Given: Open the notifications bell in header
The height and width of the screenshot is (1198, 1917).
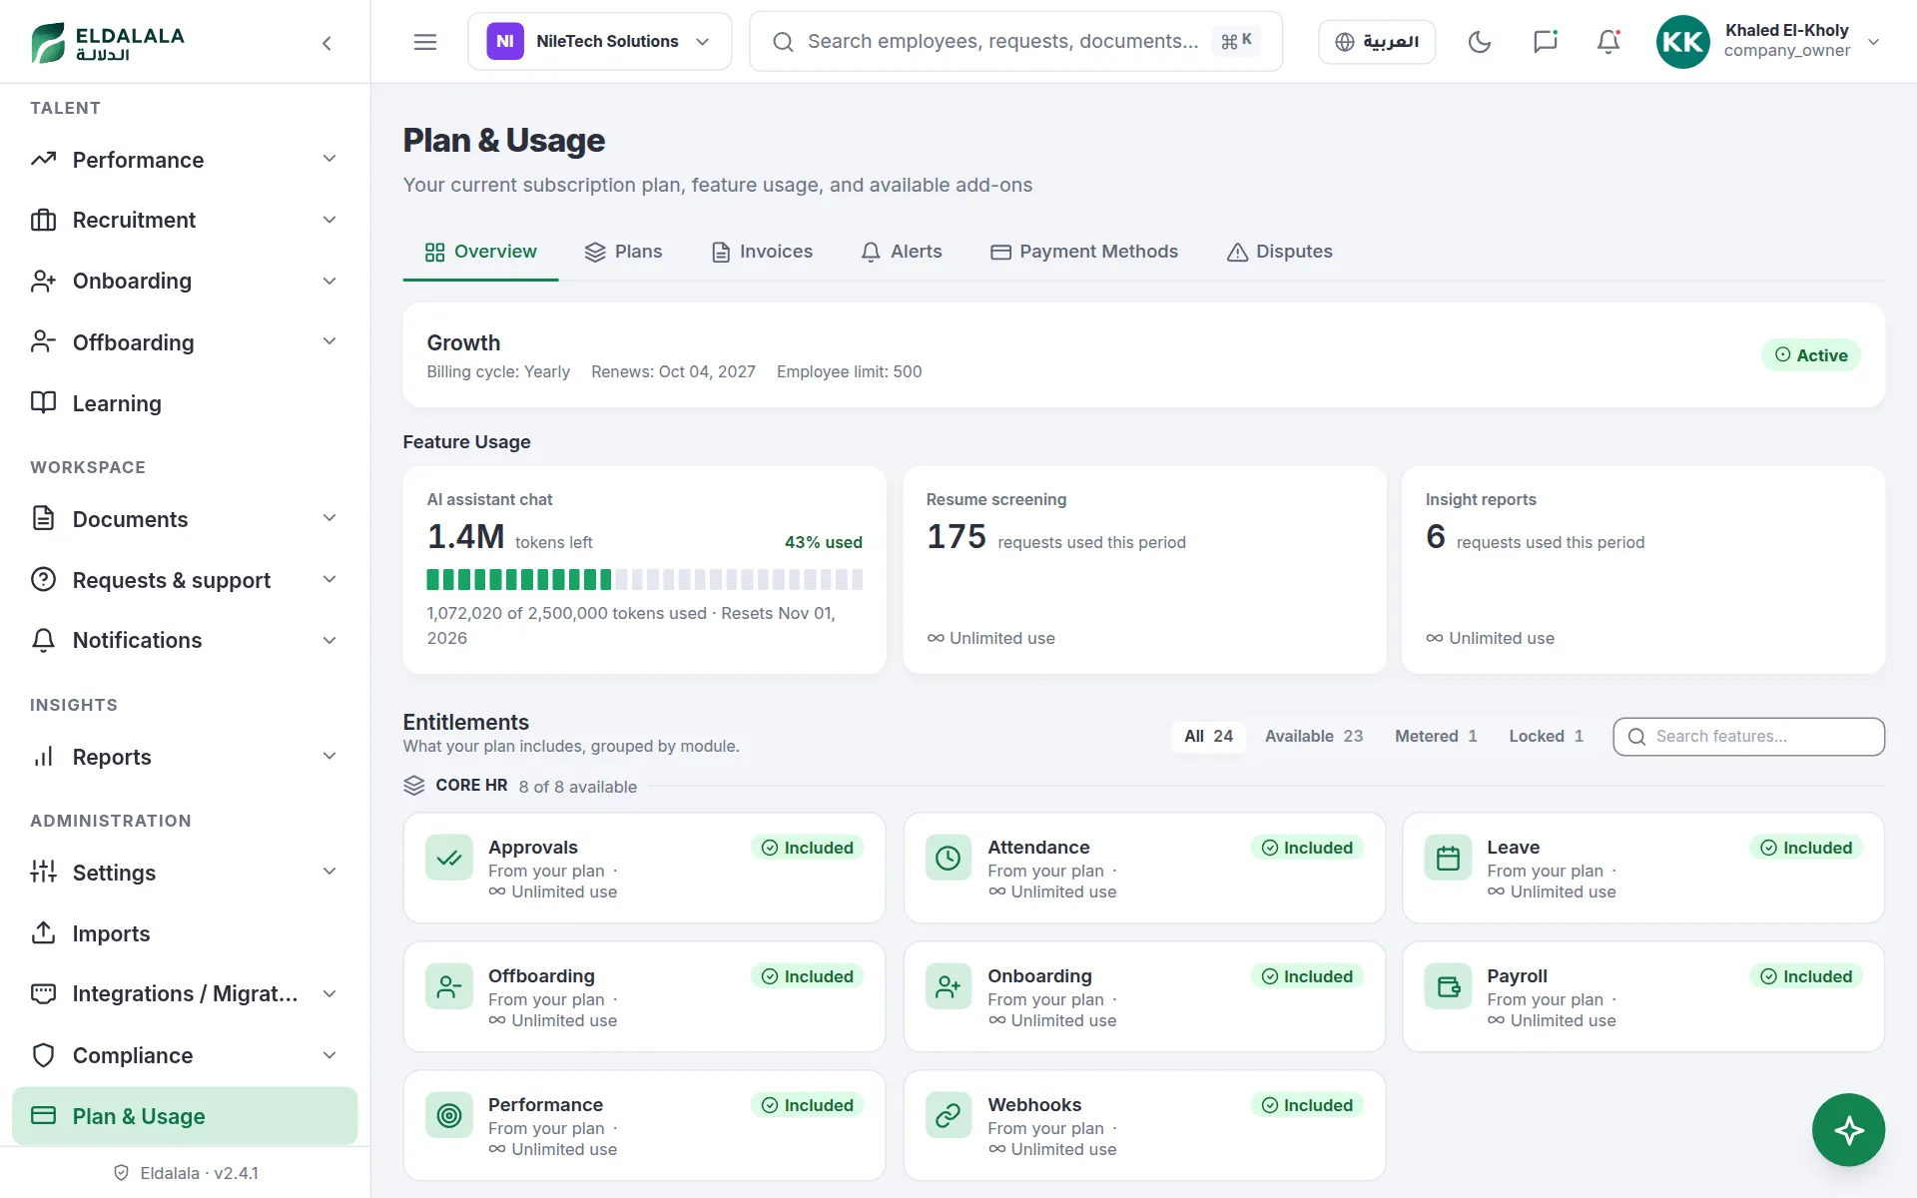Looking at the screenshot, I should point(1608,42).
